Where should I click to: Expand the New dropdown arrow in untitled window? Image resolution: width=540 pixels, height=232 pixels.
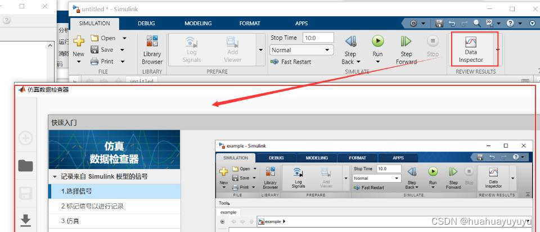[79, 62]
